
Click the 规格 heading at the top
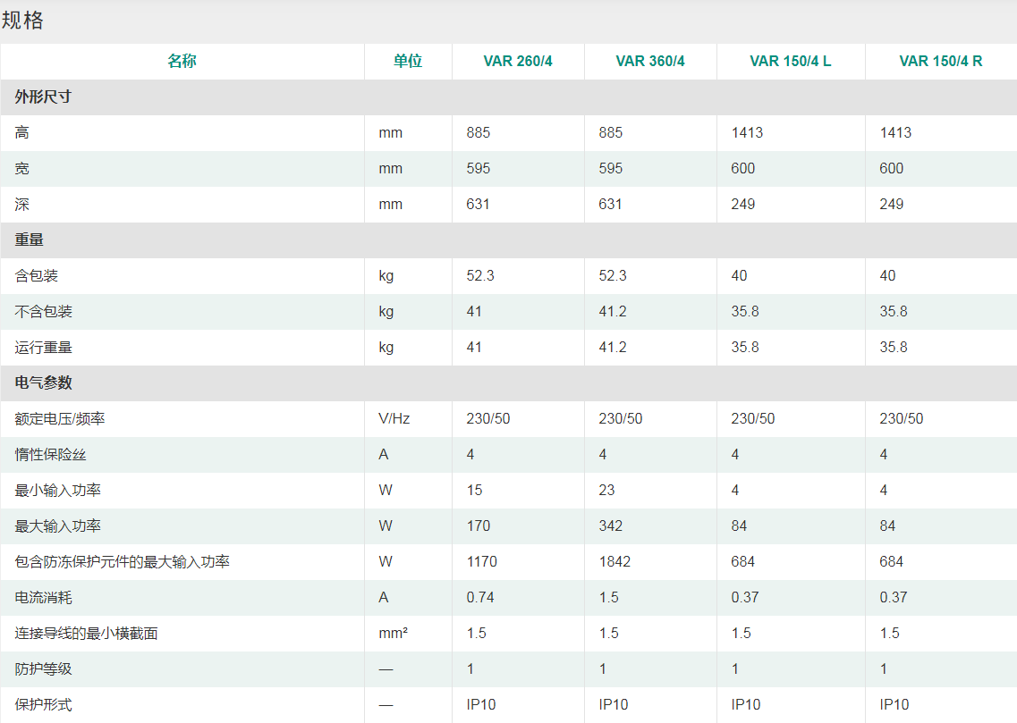pyautogui.click(x=22, y=21)
